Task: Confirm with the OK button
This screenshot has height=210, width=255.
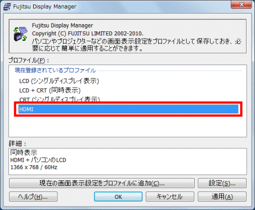Action: click(118, 197)
